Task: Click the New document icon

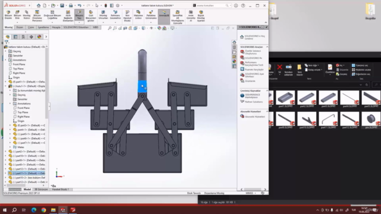Action: coord(45,5)
